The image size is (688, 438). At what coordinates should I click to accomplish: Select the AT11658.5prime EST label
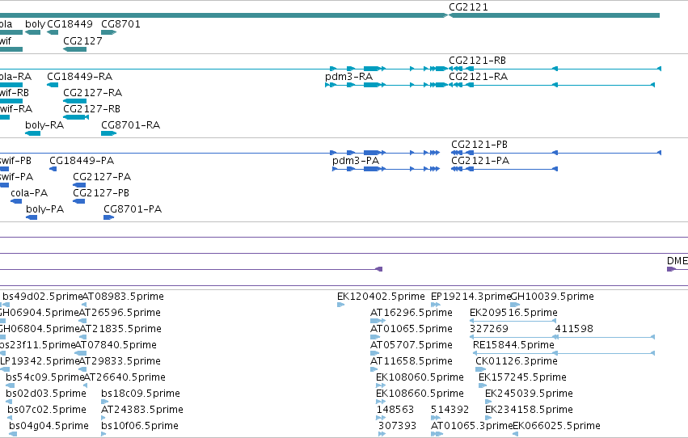[412, 362]
